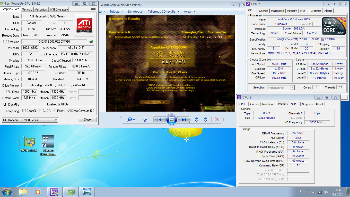Open the volume speaker tray icon

[x=326, y=192]
